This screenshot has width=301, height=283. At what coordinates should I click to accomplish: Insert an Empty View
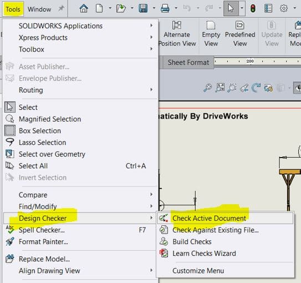coord(211,34)
